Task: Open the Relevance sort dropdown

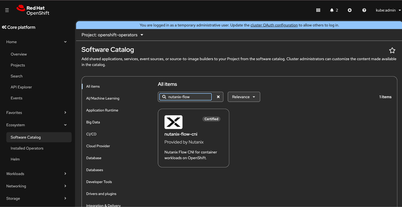Action: tap(244, 97)
